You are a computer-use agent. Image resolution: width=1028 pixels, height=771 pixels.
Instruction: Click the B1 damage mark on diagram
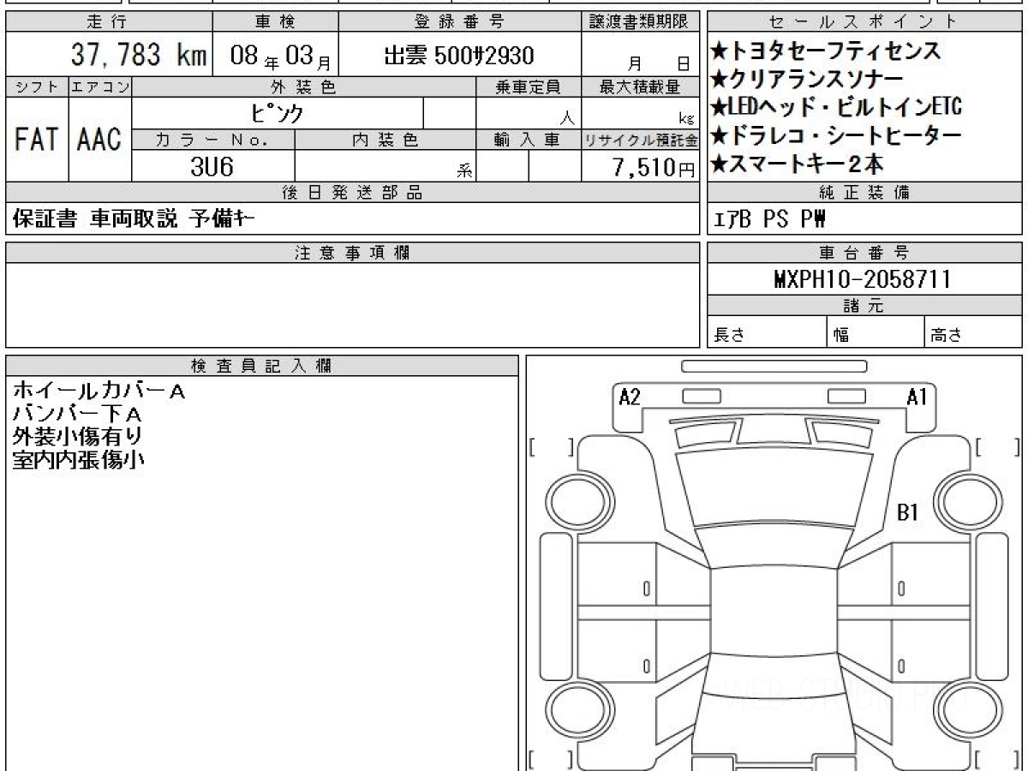point(907,512)
